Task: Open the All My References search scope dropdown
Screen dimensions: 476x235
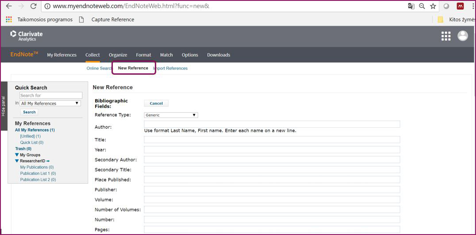Action: coord(50,103)
